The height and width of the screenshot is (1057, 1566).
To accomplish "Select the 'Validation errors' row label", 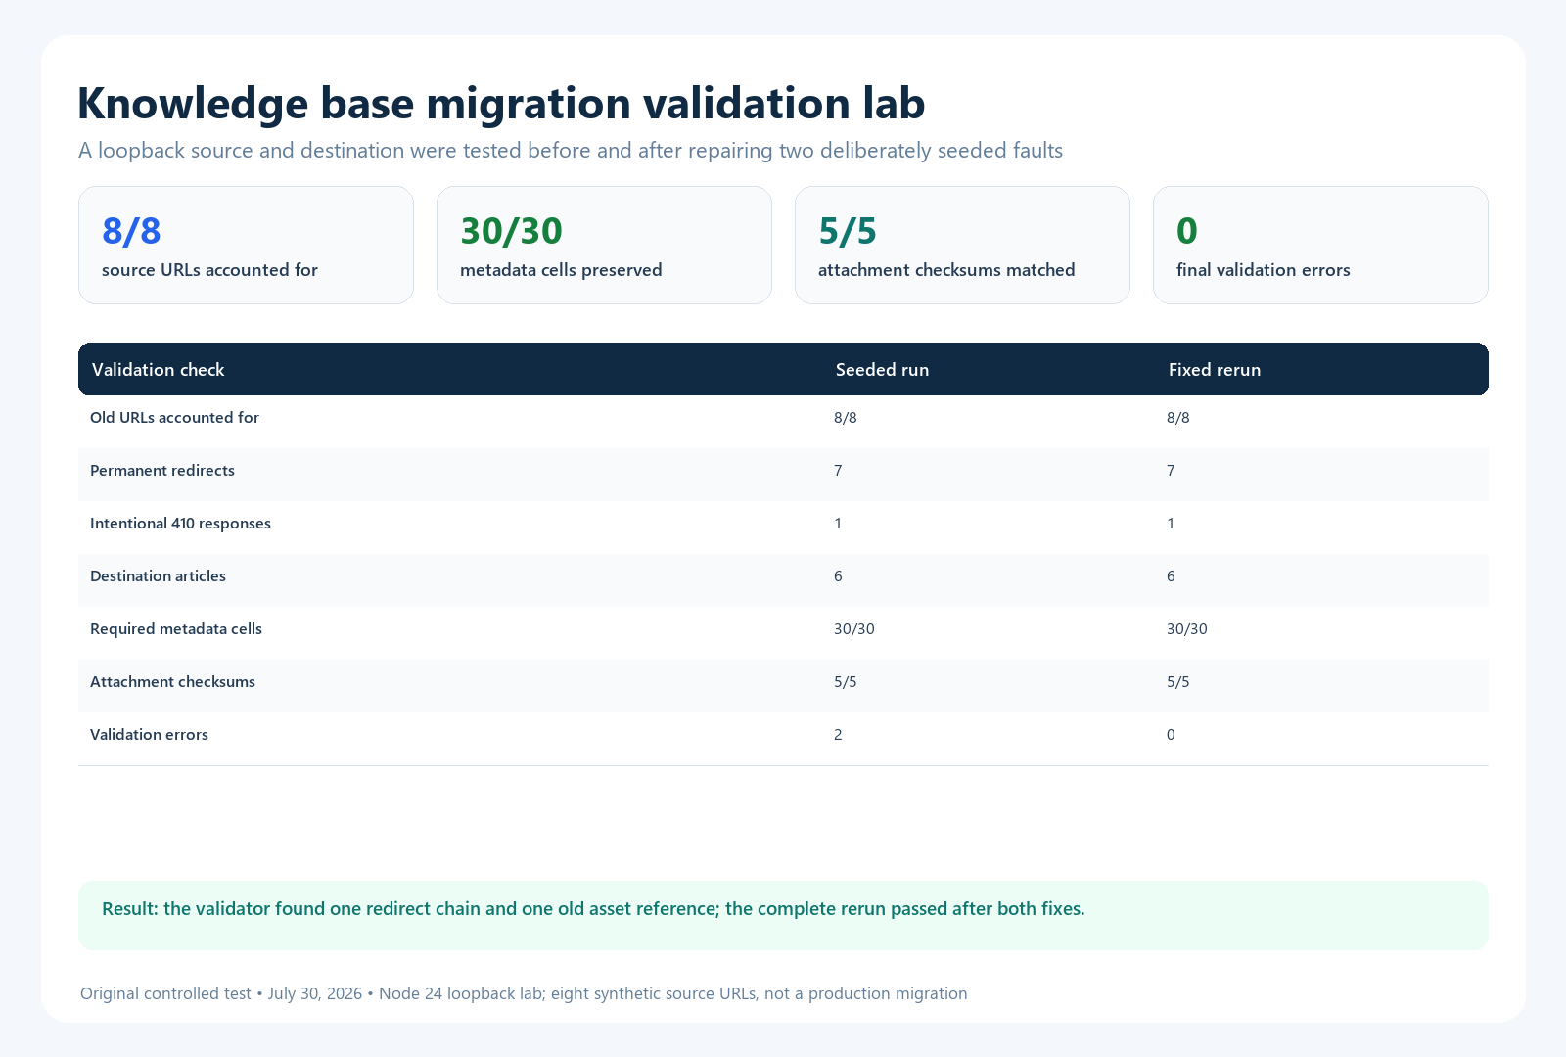I will click(149, 735).
